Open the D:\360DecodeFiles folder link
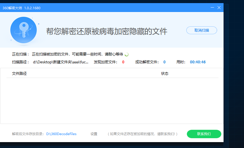 click(x=61, y=134)
